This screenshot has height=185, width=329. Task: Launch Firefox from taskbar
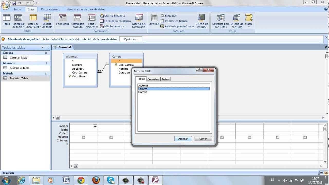(96, 180)
